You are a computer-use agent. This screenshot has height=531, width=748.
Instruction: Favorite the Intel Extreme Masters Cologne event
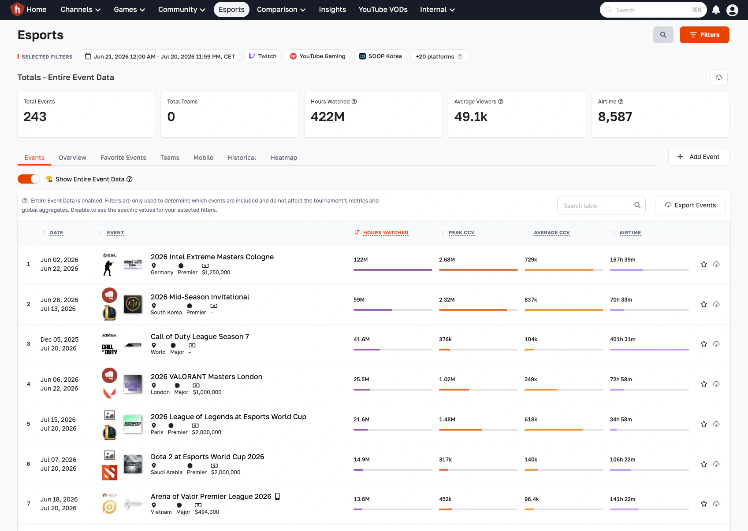coord(704,264)
